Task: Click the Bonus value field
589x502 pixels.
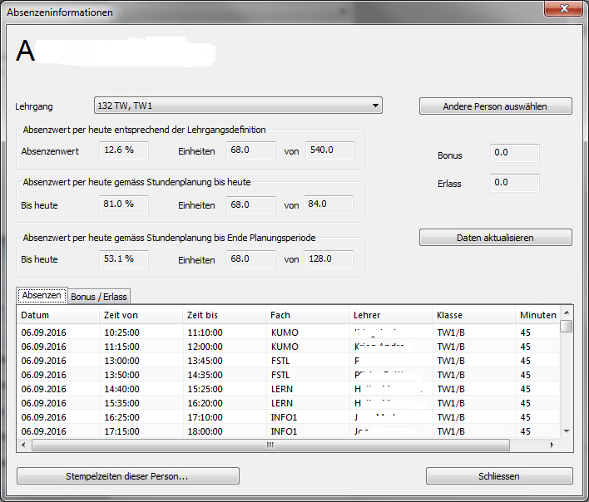Action: pos(514,154)
